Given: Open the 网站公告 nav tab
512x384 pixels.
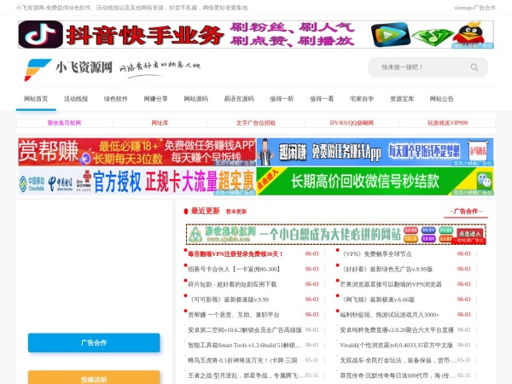Looking at the screenshot, I should pyautogui.click(x=441, y=99).
